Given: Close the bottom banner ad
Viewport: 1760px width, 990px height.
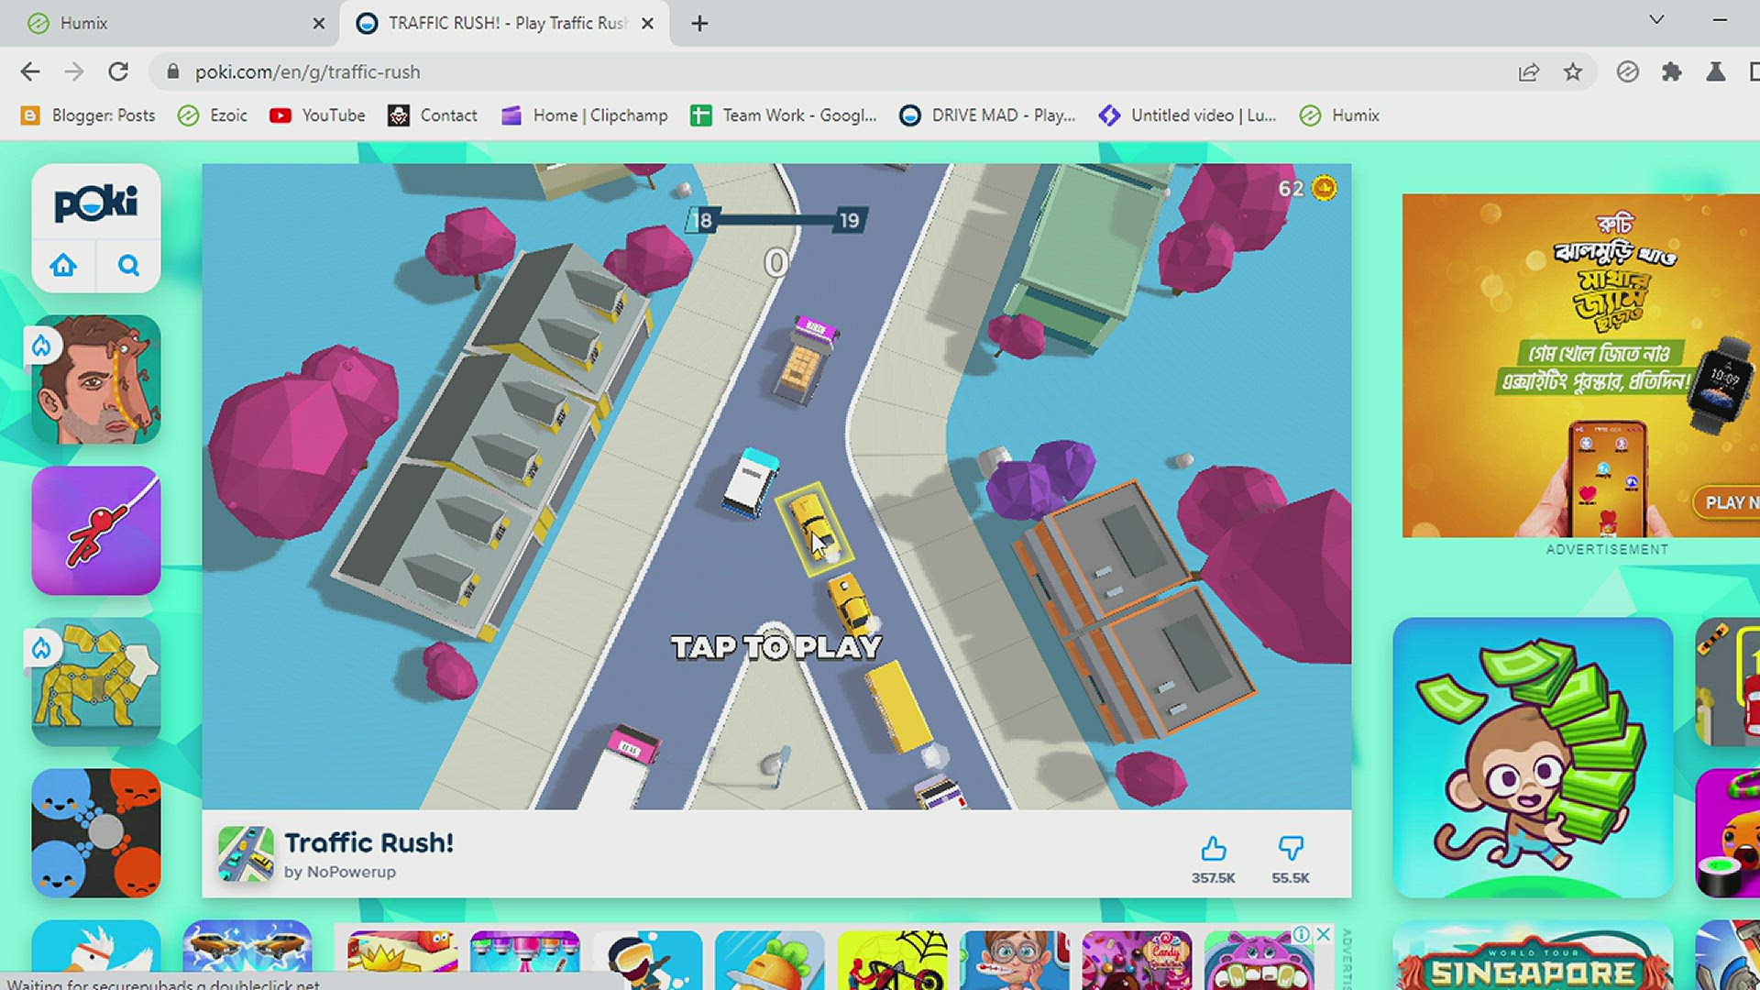Looking at the screenshot, I should (x=1323, y=933).
